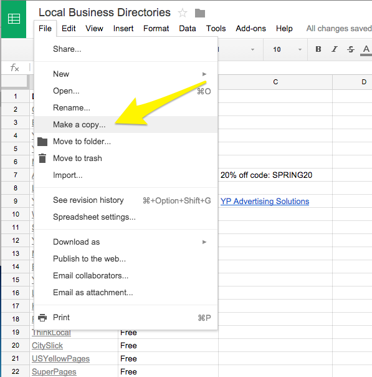Viewport: 372px width, 377px height.
Task: Select Publish to the web...
Action: (126, 258)
